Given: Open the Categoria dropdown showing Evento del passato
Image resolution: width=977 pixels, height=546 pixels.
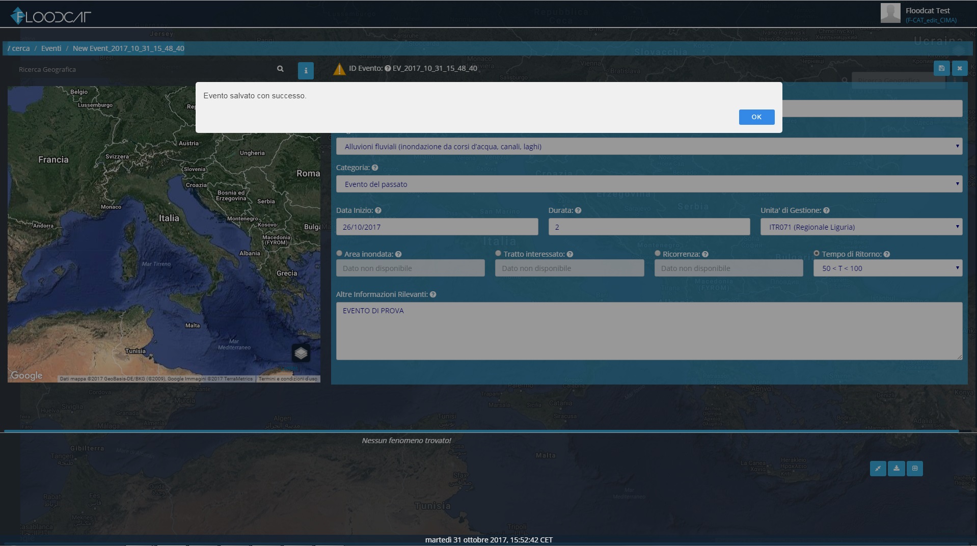Looking at the screenshot, I should (x=648, y=184).
